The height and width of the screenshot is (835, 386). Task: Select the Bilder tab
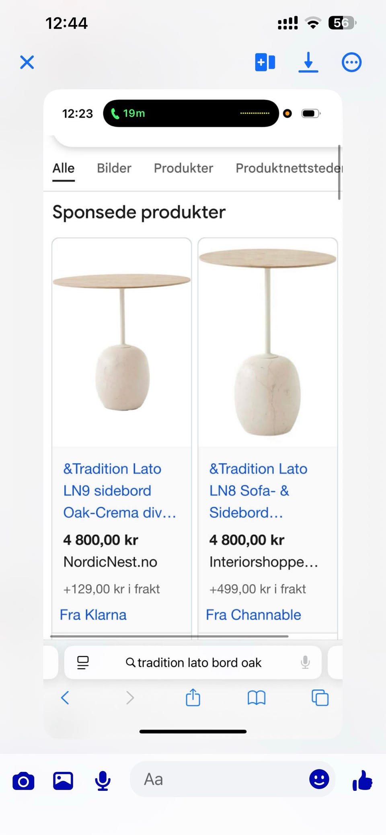(114, 168)
